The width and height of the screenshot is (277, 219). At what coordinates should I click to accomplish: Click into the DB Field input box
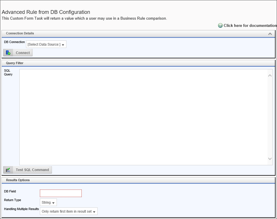point(61,193)
